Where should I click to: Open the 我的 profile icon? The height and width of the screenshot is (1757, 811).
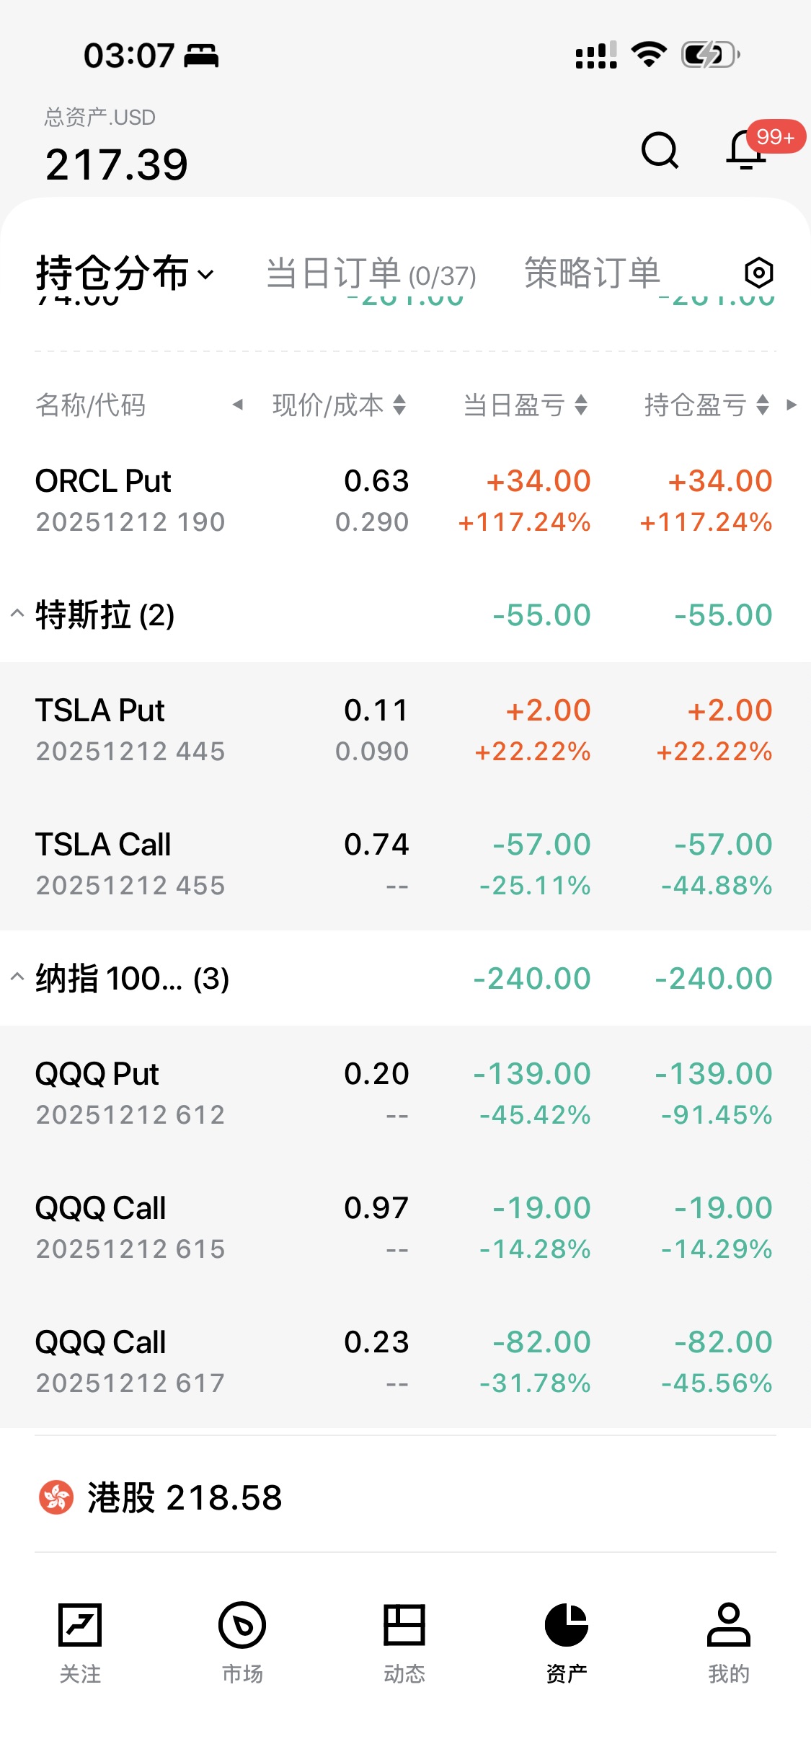[729, 1626]
